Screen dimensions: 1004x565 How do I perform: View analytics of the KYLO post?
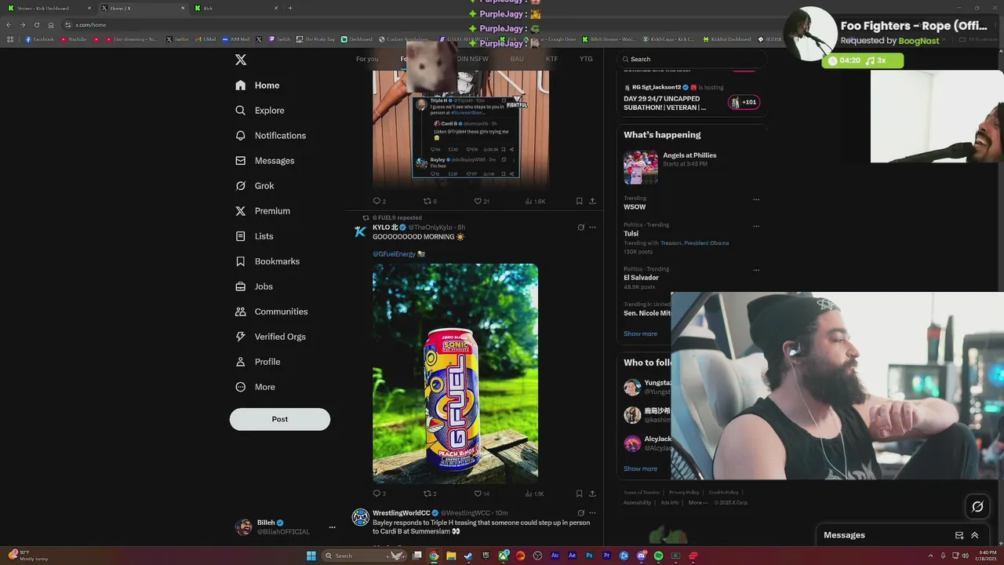(534, 494)
